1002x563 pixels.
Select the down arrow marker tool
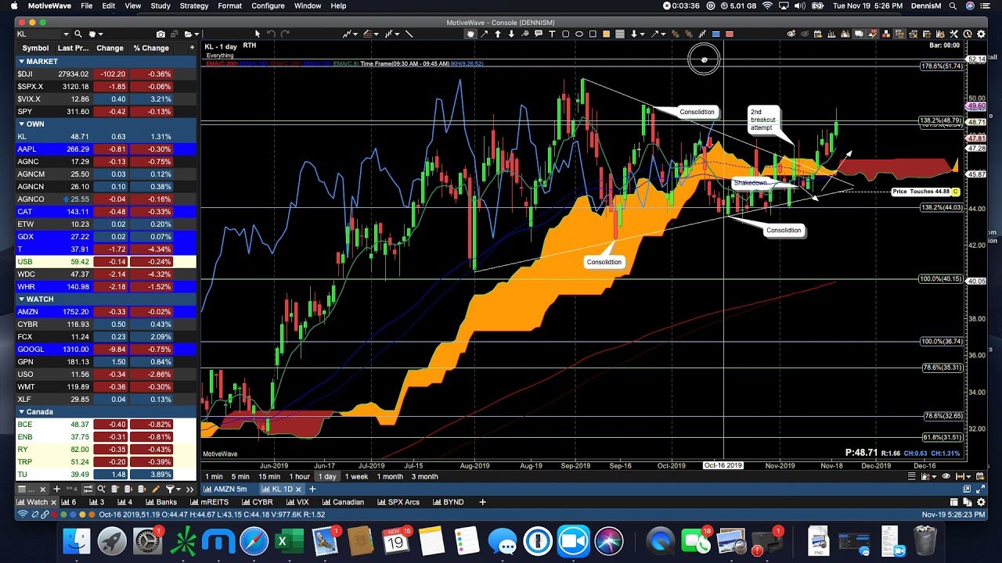coord(511,34)
